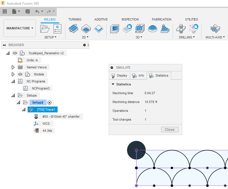The width and height of the screenshot is (228, 189).
Task: Open the MULTI-AXIS dropdown menu
Action: (x=215, y=37)
